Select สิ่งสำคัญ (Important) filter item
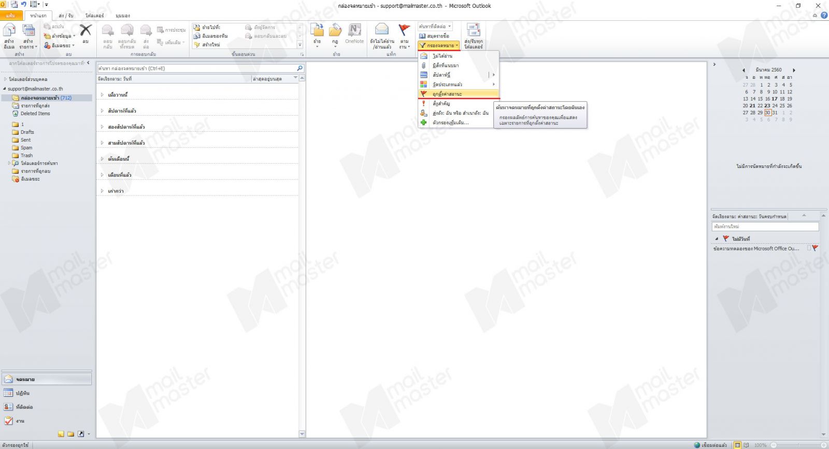The width and height of the screenshot is (829, 449). [x=458, y=104]
